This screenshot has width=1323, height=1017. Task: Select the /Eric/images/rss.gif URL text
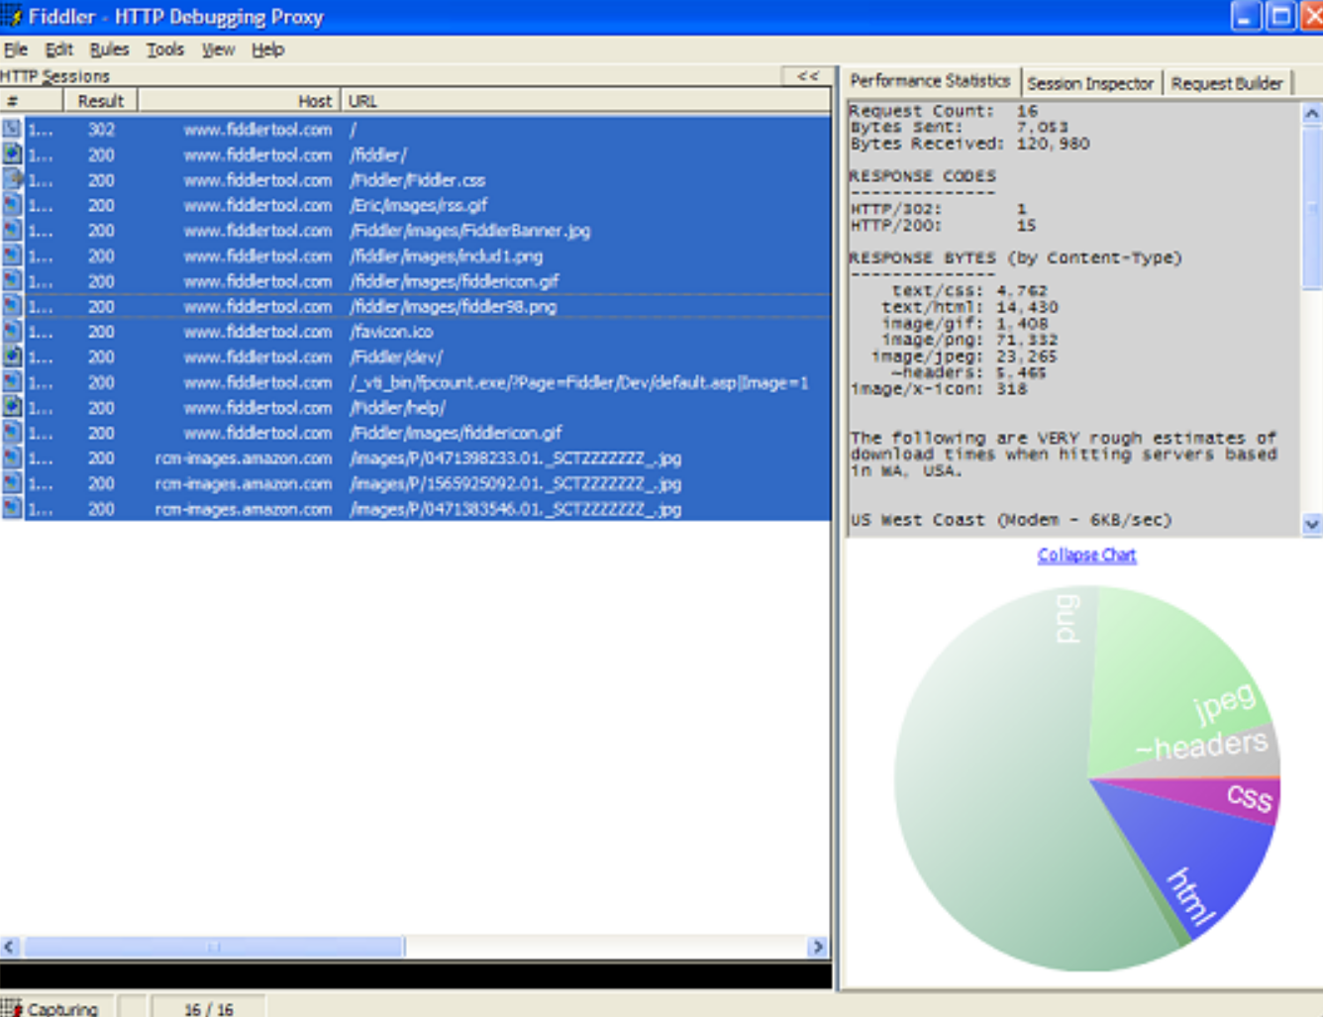[418, 206]
